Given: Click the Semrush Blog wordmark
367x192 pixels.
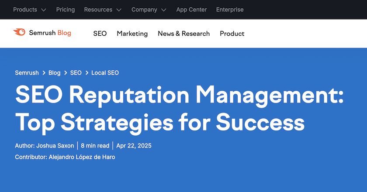Looking at the screenshot, I should pos(50,33).
